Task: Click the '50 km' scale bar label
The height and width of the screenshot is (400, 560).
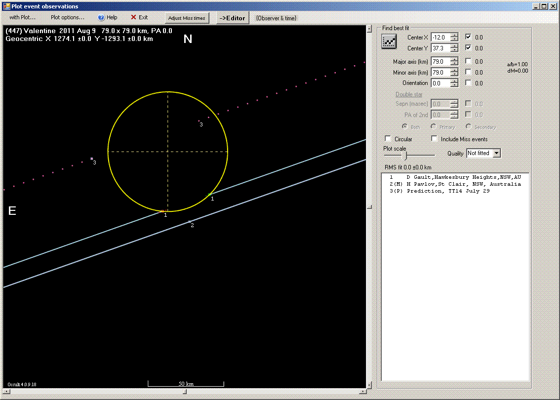Action: pos(186,384)
